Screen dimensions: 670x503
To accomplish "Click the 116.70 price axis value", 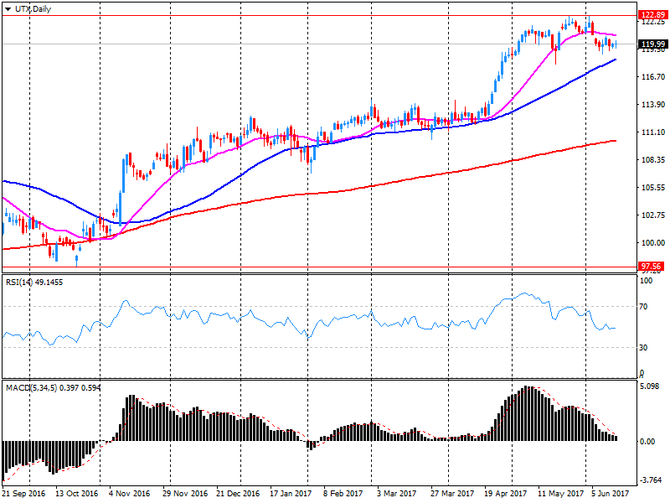I will [653, 77].
